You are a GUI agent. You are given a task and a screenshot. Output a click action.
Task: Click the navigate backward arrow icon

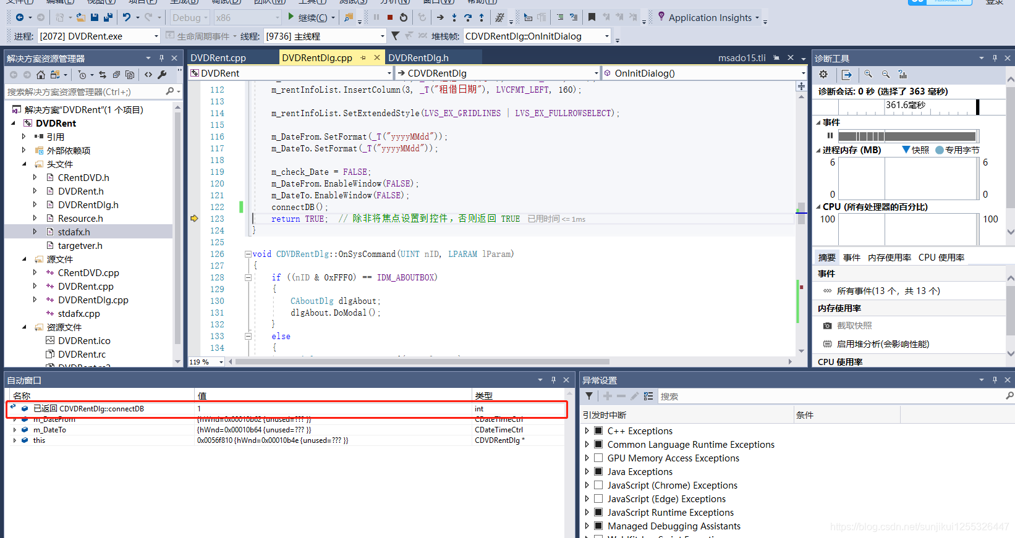(20, 17)
